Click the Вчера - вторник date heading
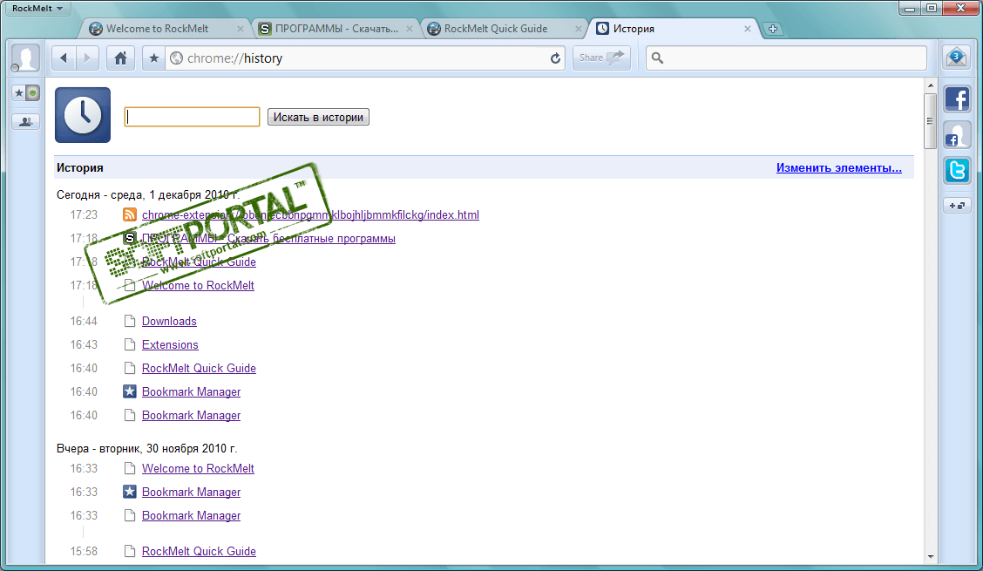The width and height of the screenshot is (983, 571). 146,449
